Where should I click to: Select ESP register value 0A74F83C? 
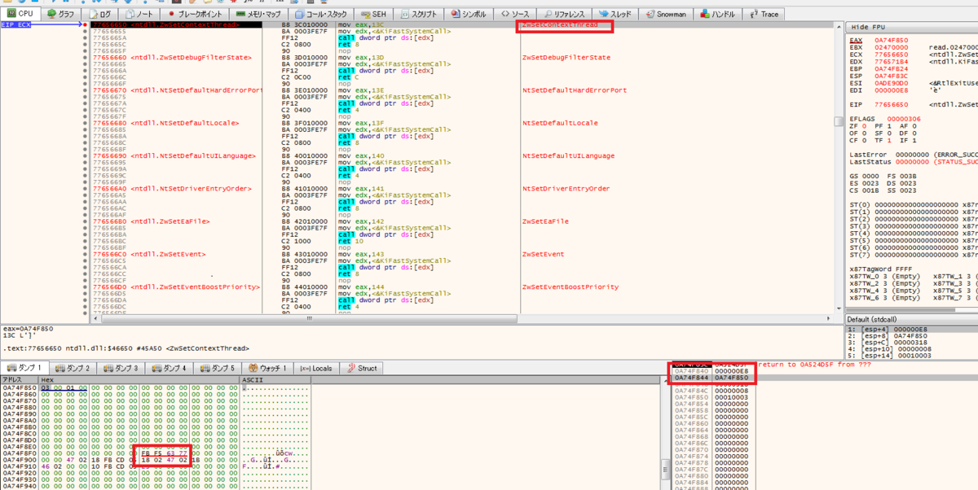click(892, 77)
